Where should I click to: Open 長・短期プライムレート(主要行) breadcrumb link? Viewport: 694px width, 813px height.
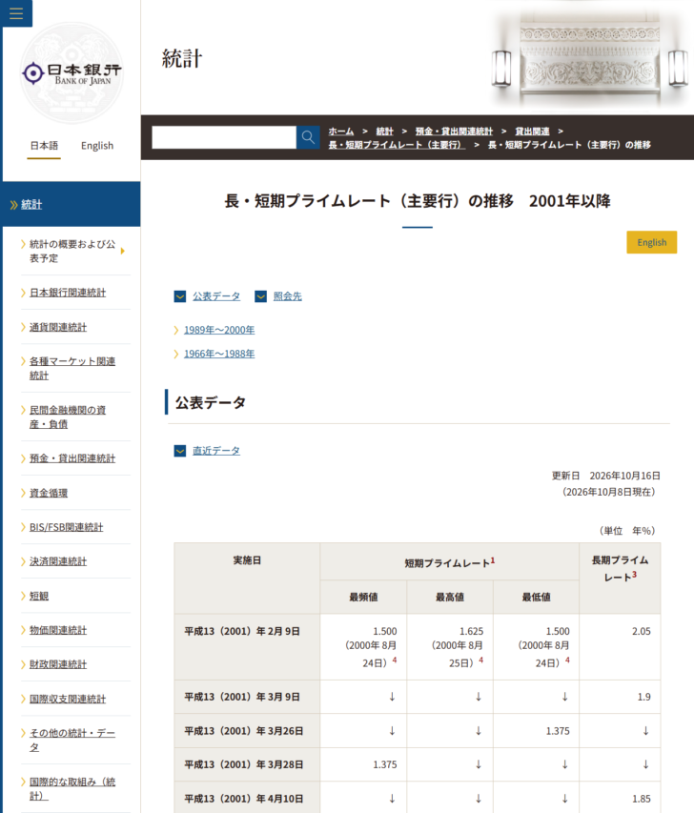397,145
